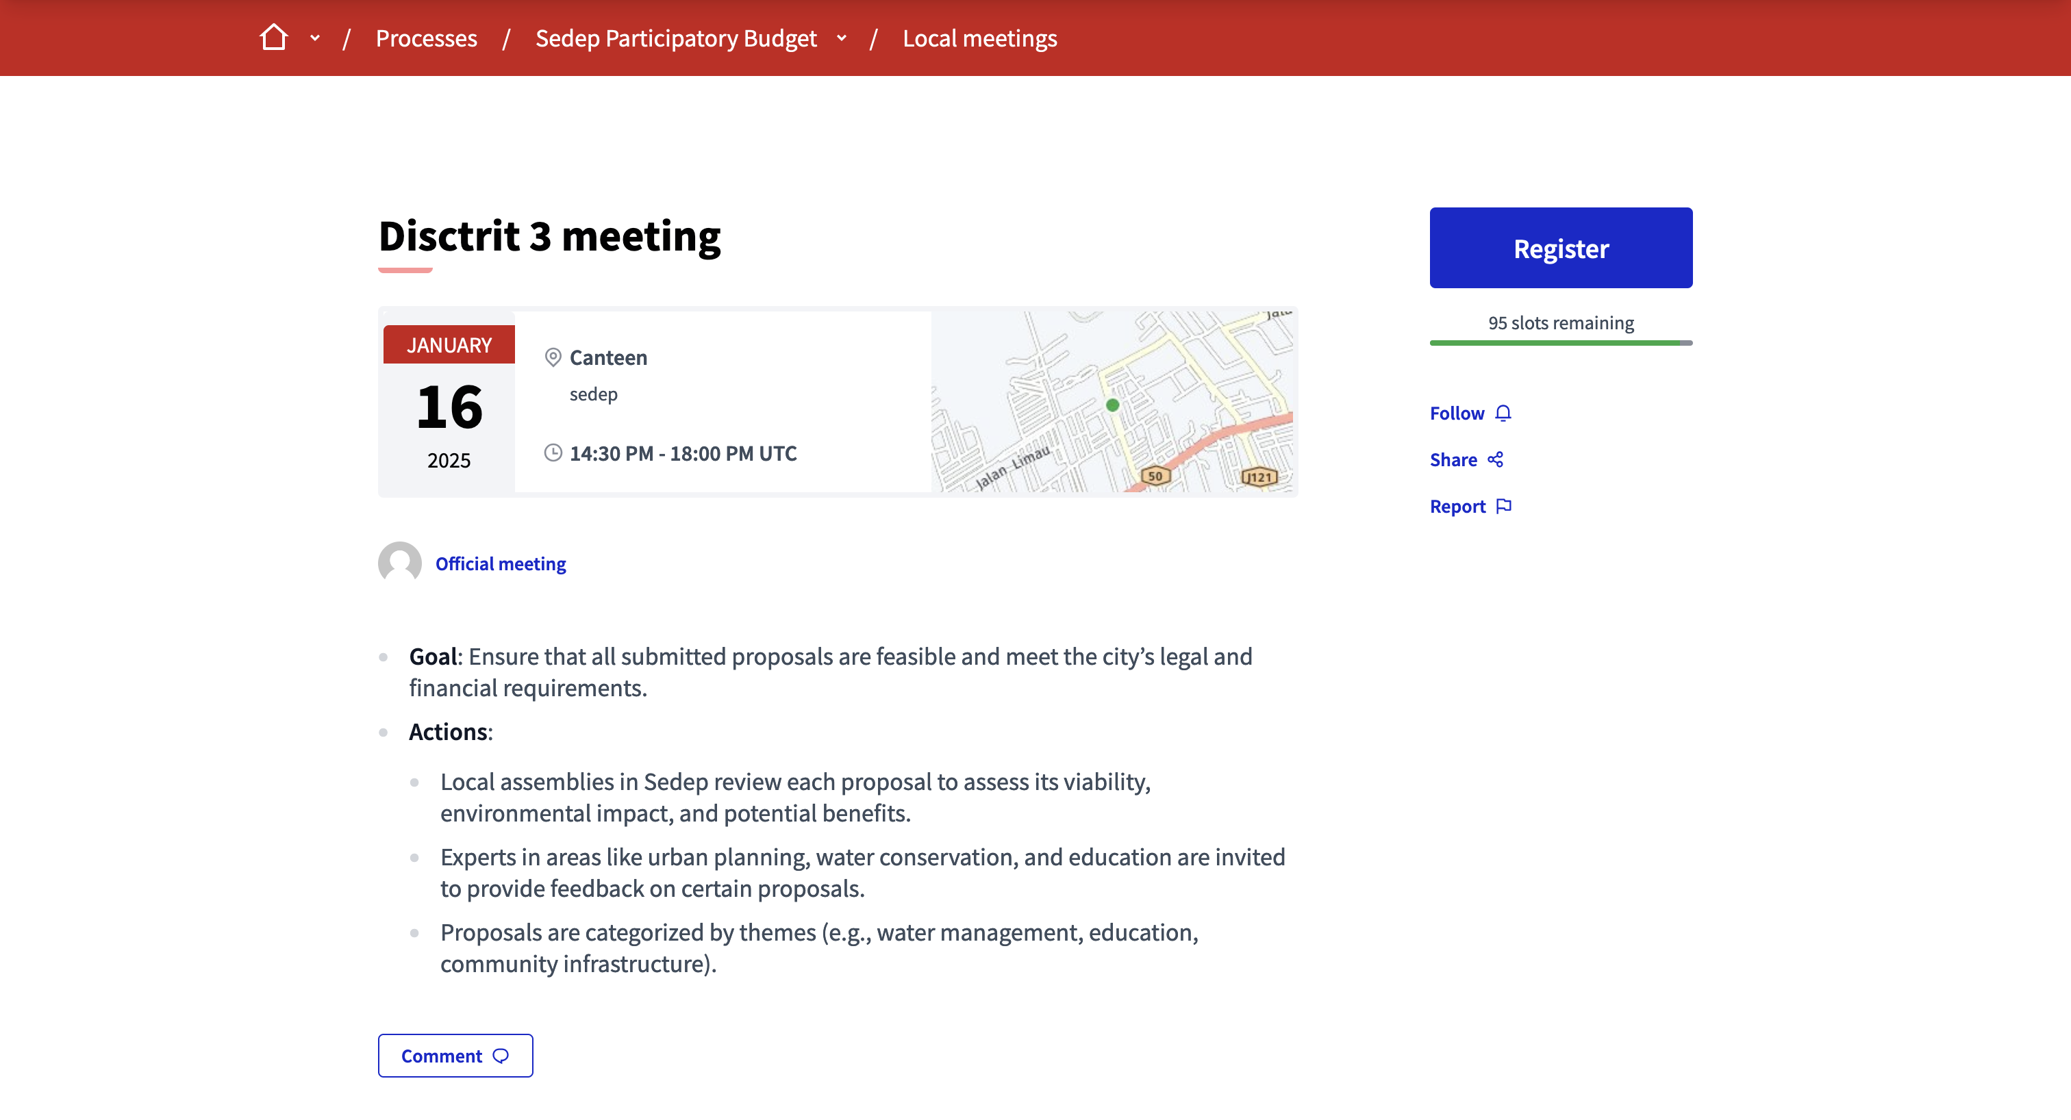Expand the Sedep Participatory Budget breadcrumb dropdown
The width and height of the screenshot is (2071, 1120).
tap(842, 38)
